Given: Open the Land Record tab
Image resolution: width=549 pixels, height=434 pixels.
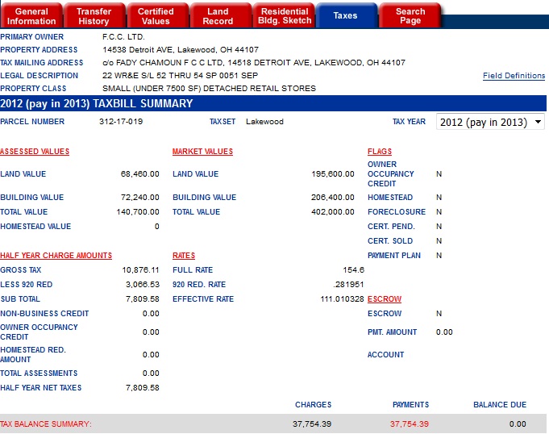Looking at the screenshot, I should [218, 16].
